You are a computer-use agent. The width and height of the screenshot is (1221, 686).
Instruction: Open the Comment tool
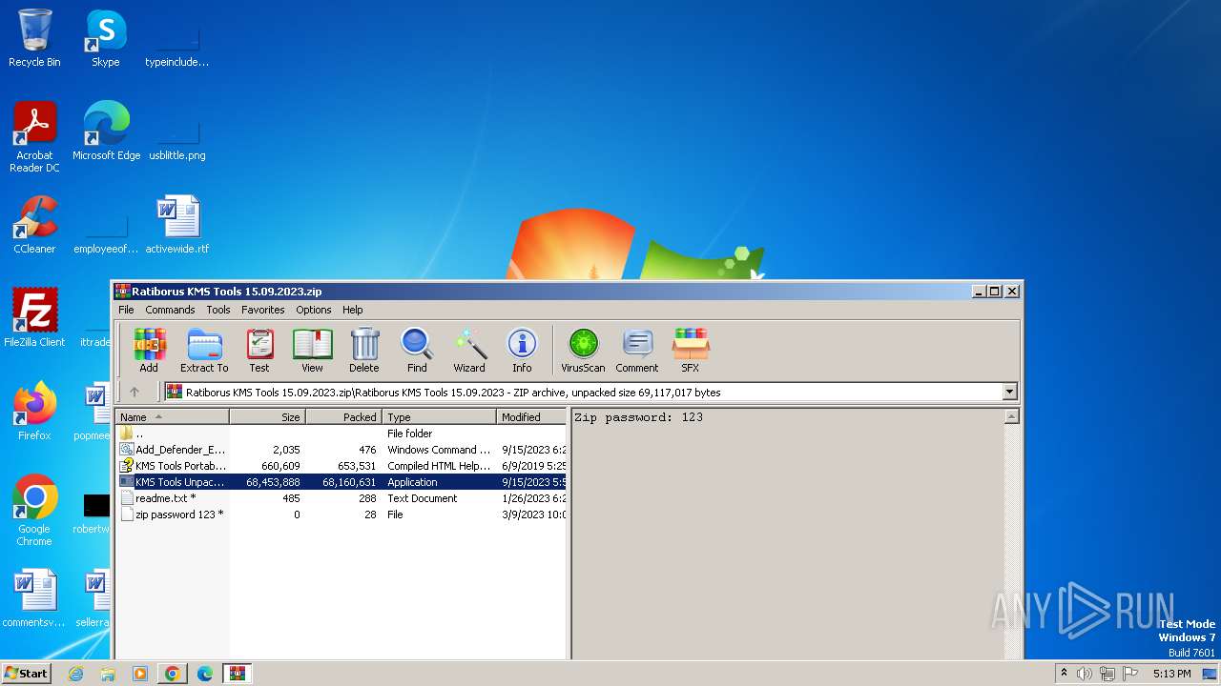pos(636,350)
